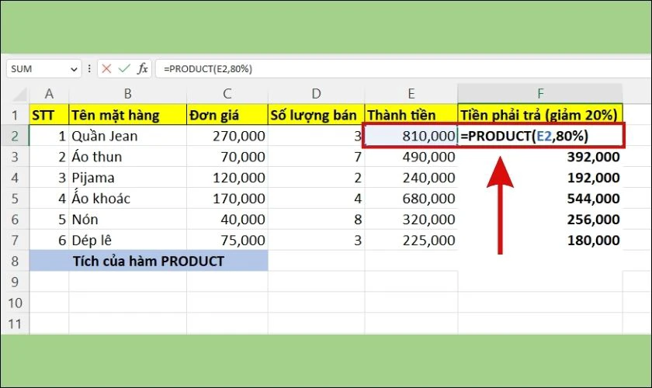This screenshot has width=652, height=388.
Task: Cancel formula entry with the X icon
Action: (106, 68)
